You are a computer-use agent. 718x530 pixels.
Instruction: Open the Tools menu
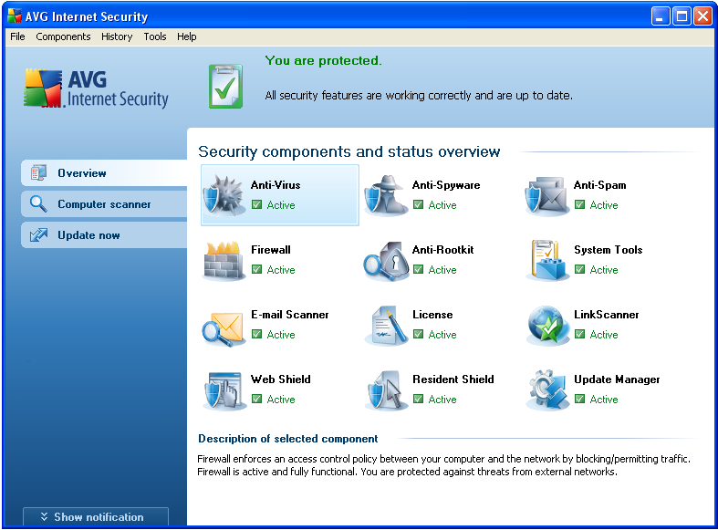coord(155,36)
